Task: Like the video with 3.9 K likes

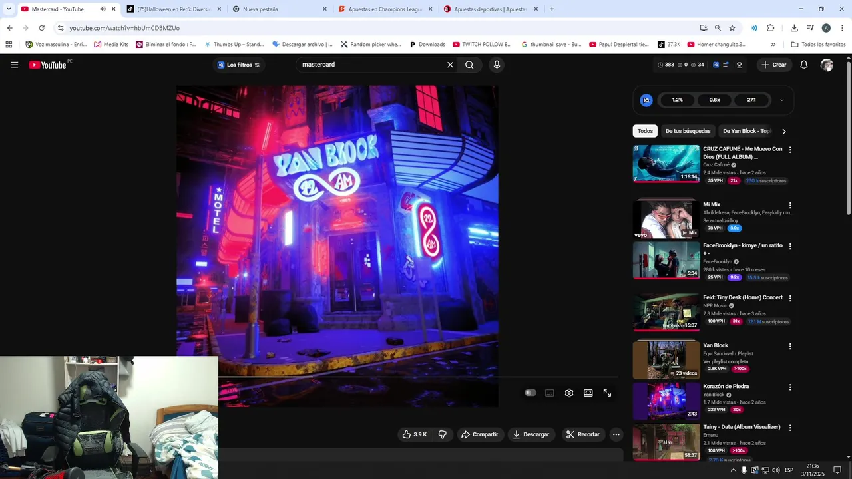Action: [414, 434]
